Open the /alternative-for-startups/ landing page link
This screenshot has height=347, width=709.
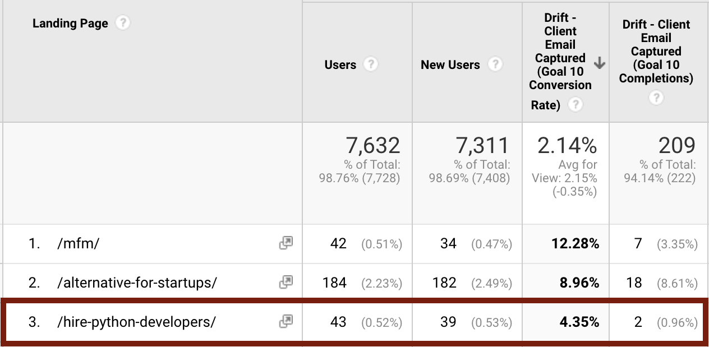137,283
